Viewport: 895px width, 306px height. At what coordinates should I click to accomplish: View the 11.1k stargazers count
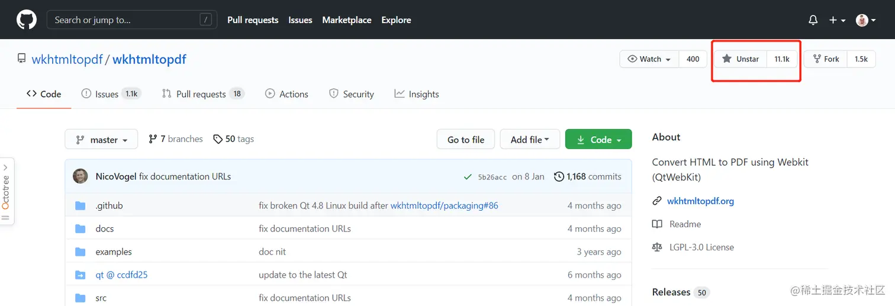click(x=782, y=59)
